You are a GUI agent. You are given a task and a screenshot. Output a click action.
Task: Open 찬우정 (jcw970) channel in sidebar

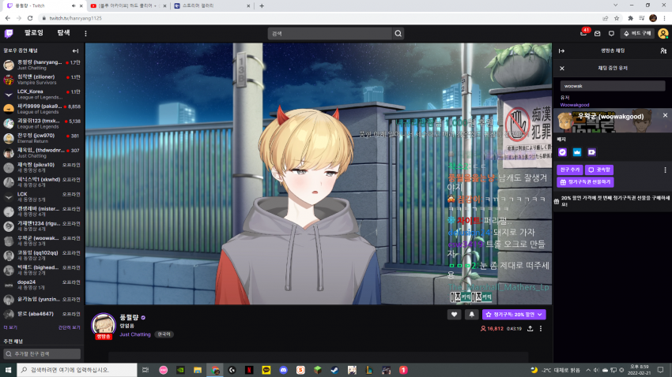click(x=42, y=138)
